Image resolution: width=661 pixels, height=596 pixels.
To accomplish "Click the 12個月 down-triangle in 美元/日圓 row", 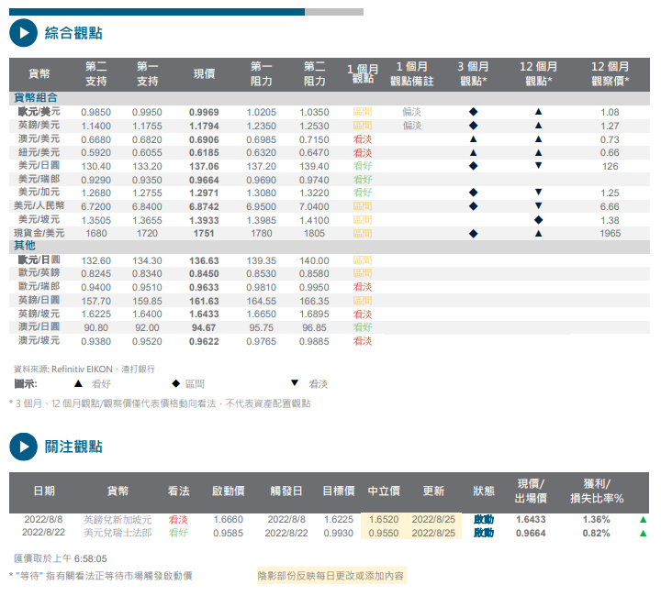I will click(x=539, y=166).
